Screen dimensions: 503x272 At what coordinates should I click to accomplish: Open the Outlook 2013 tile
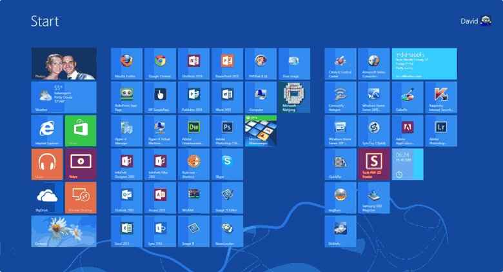126,198
